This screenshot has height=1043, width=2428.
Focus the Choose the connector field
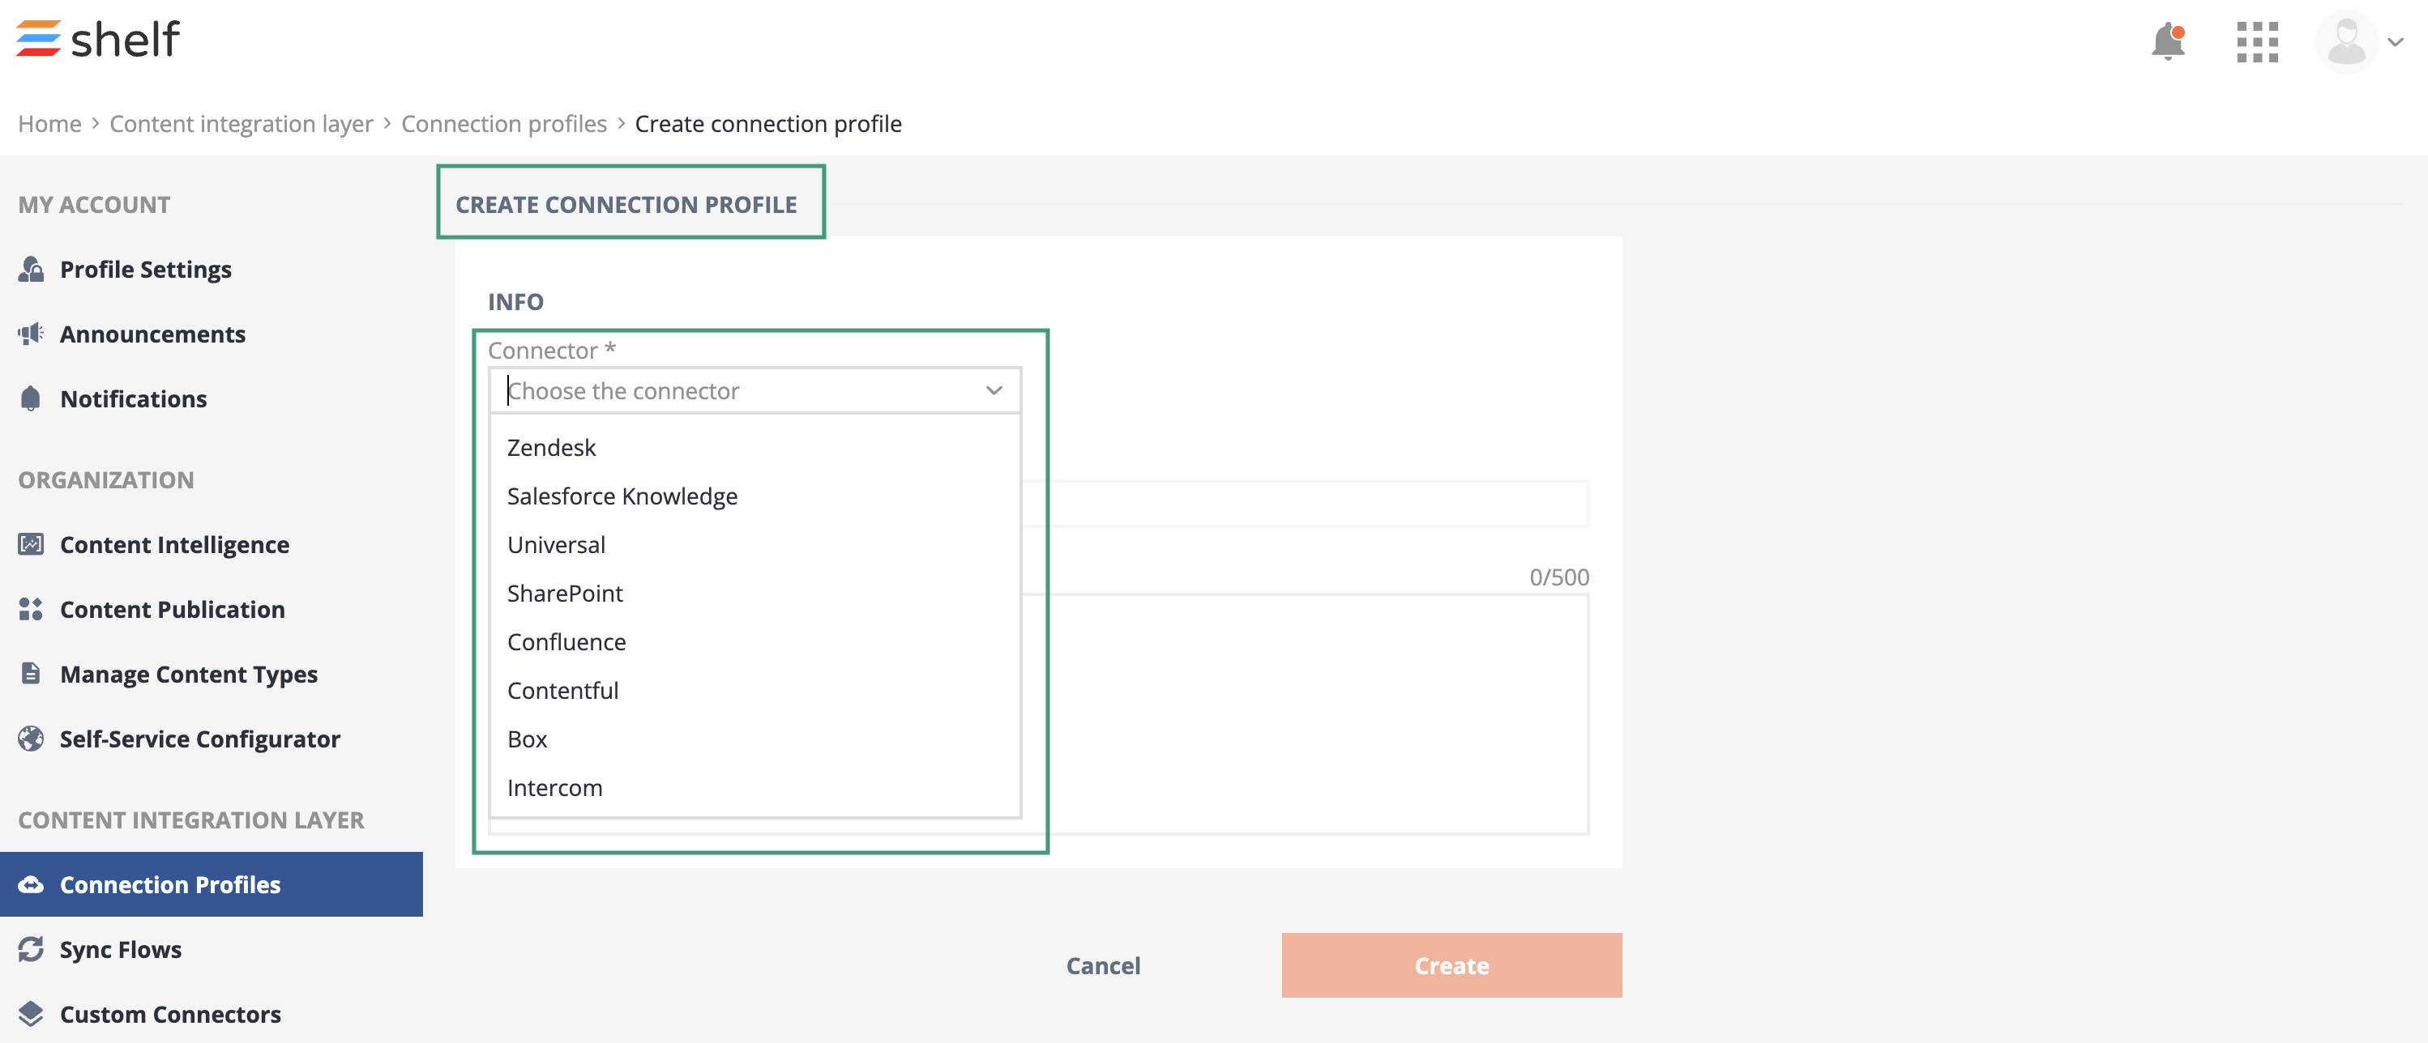(x=735, y=391)
